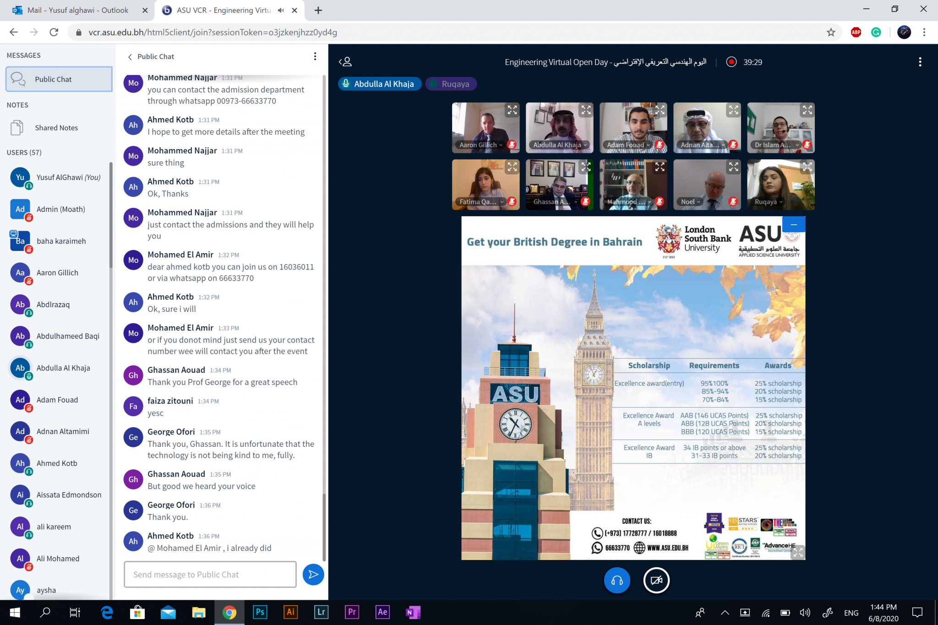This screenshot has height=625, width=938.
Task: Go back in browser history
Action: point(14,32)
